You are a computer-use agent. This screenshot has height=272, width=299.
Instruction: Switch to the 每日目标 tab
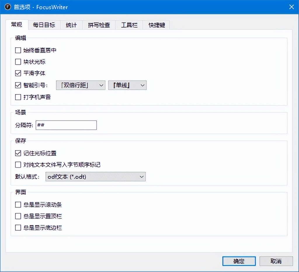[44, 25]
